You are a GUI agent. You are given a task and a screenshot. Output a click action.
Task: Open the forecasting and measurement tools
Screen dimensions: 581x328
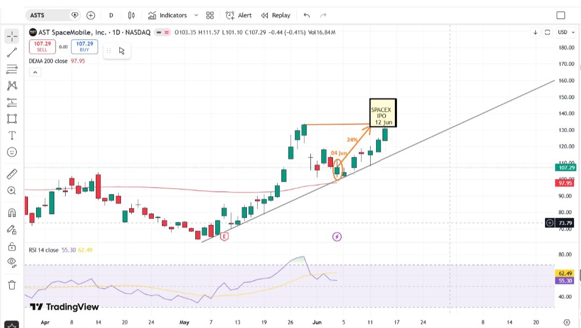tap(12, 102)
